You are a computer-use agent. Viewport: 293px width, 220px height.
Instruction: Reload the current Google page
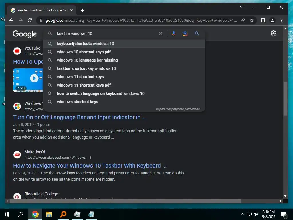click(x=30, y=20)
